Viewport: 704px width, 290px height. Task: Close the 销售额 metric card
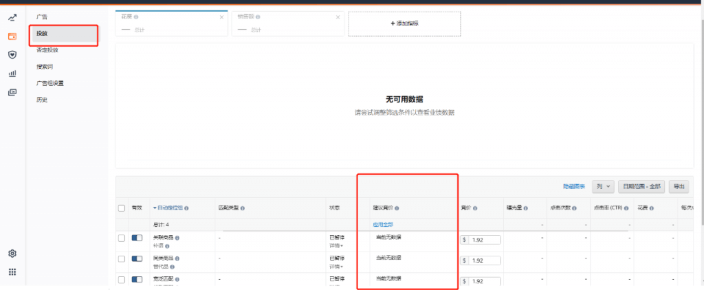pyautogui.click(x=338, y=17)
